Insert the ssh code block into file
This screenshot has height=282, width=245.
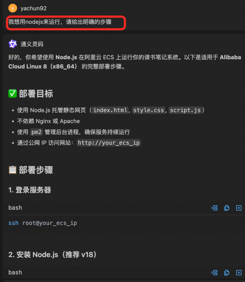(239, 208)
